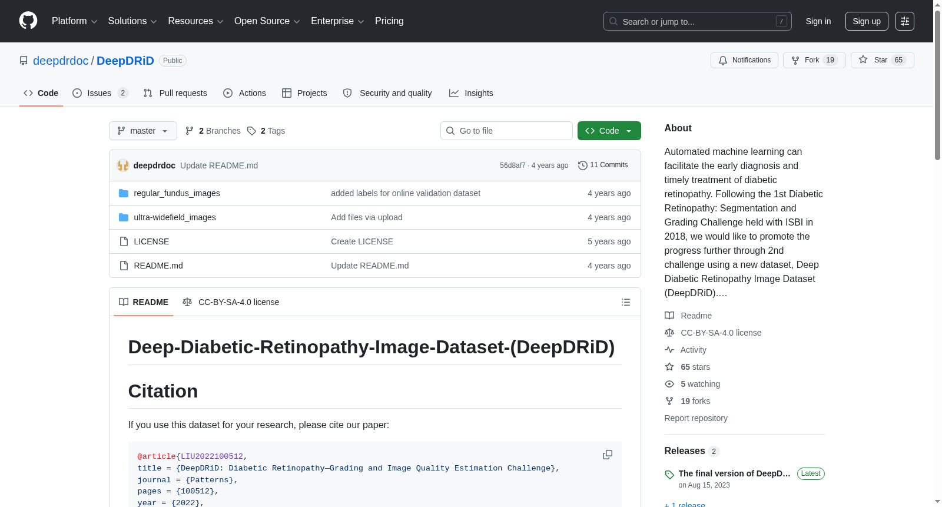The image size is (942, 507).
Task: Switch to the Issues tab
Action: point(100,93)
